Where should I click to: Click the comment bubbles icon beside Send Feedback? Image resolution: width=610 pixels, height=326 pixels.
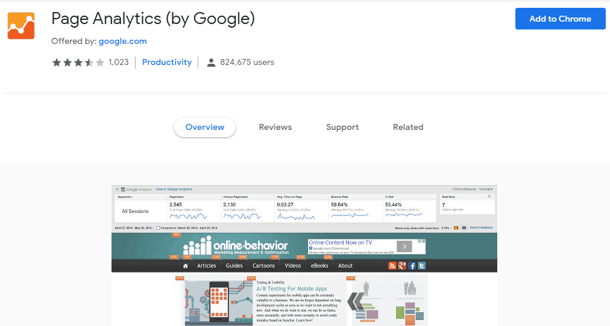coord(464,228)
